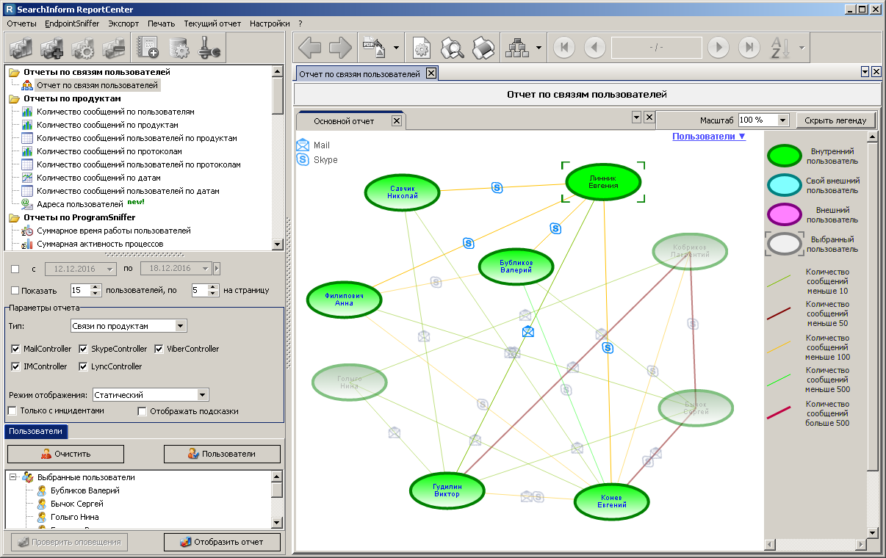
Task: Click the remove report icon with minus sign
Action: 114,48
